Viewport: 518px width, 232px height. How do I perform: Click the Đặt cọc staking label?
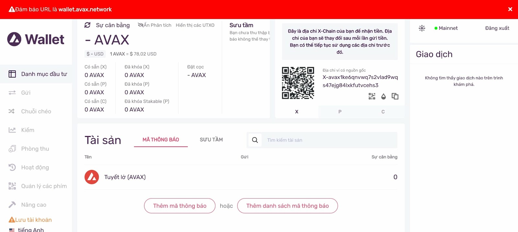[196, 67]
